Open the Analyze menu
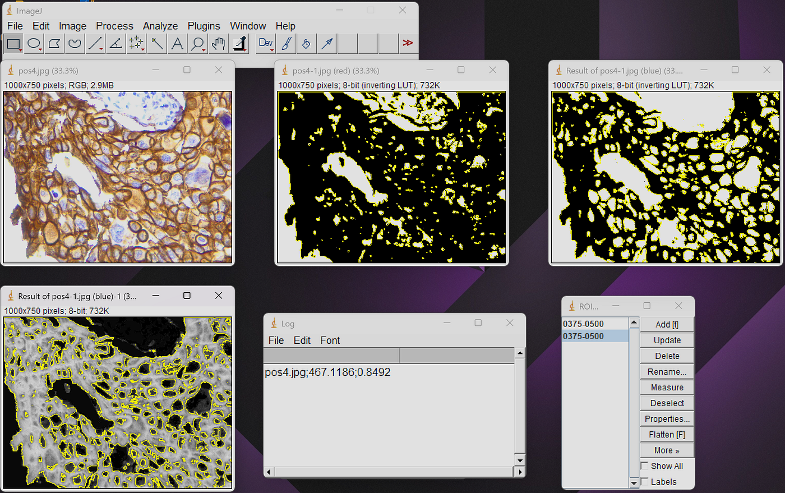This screenshot has height=493, width=785. point(160,26)
